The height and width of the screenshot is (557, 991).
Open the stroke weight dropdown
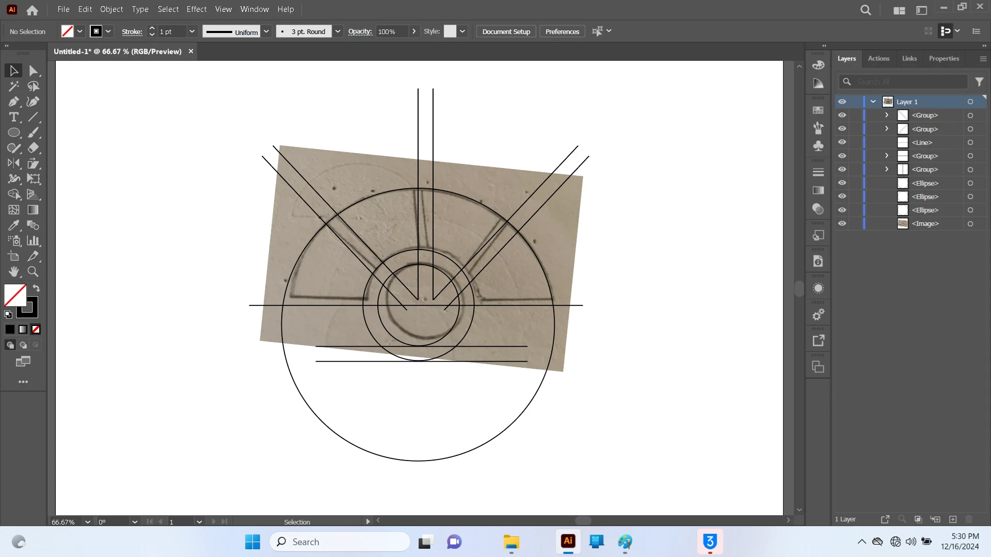[192, 31]
